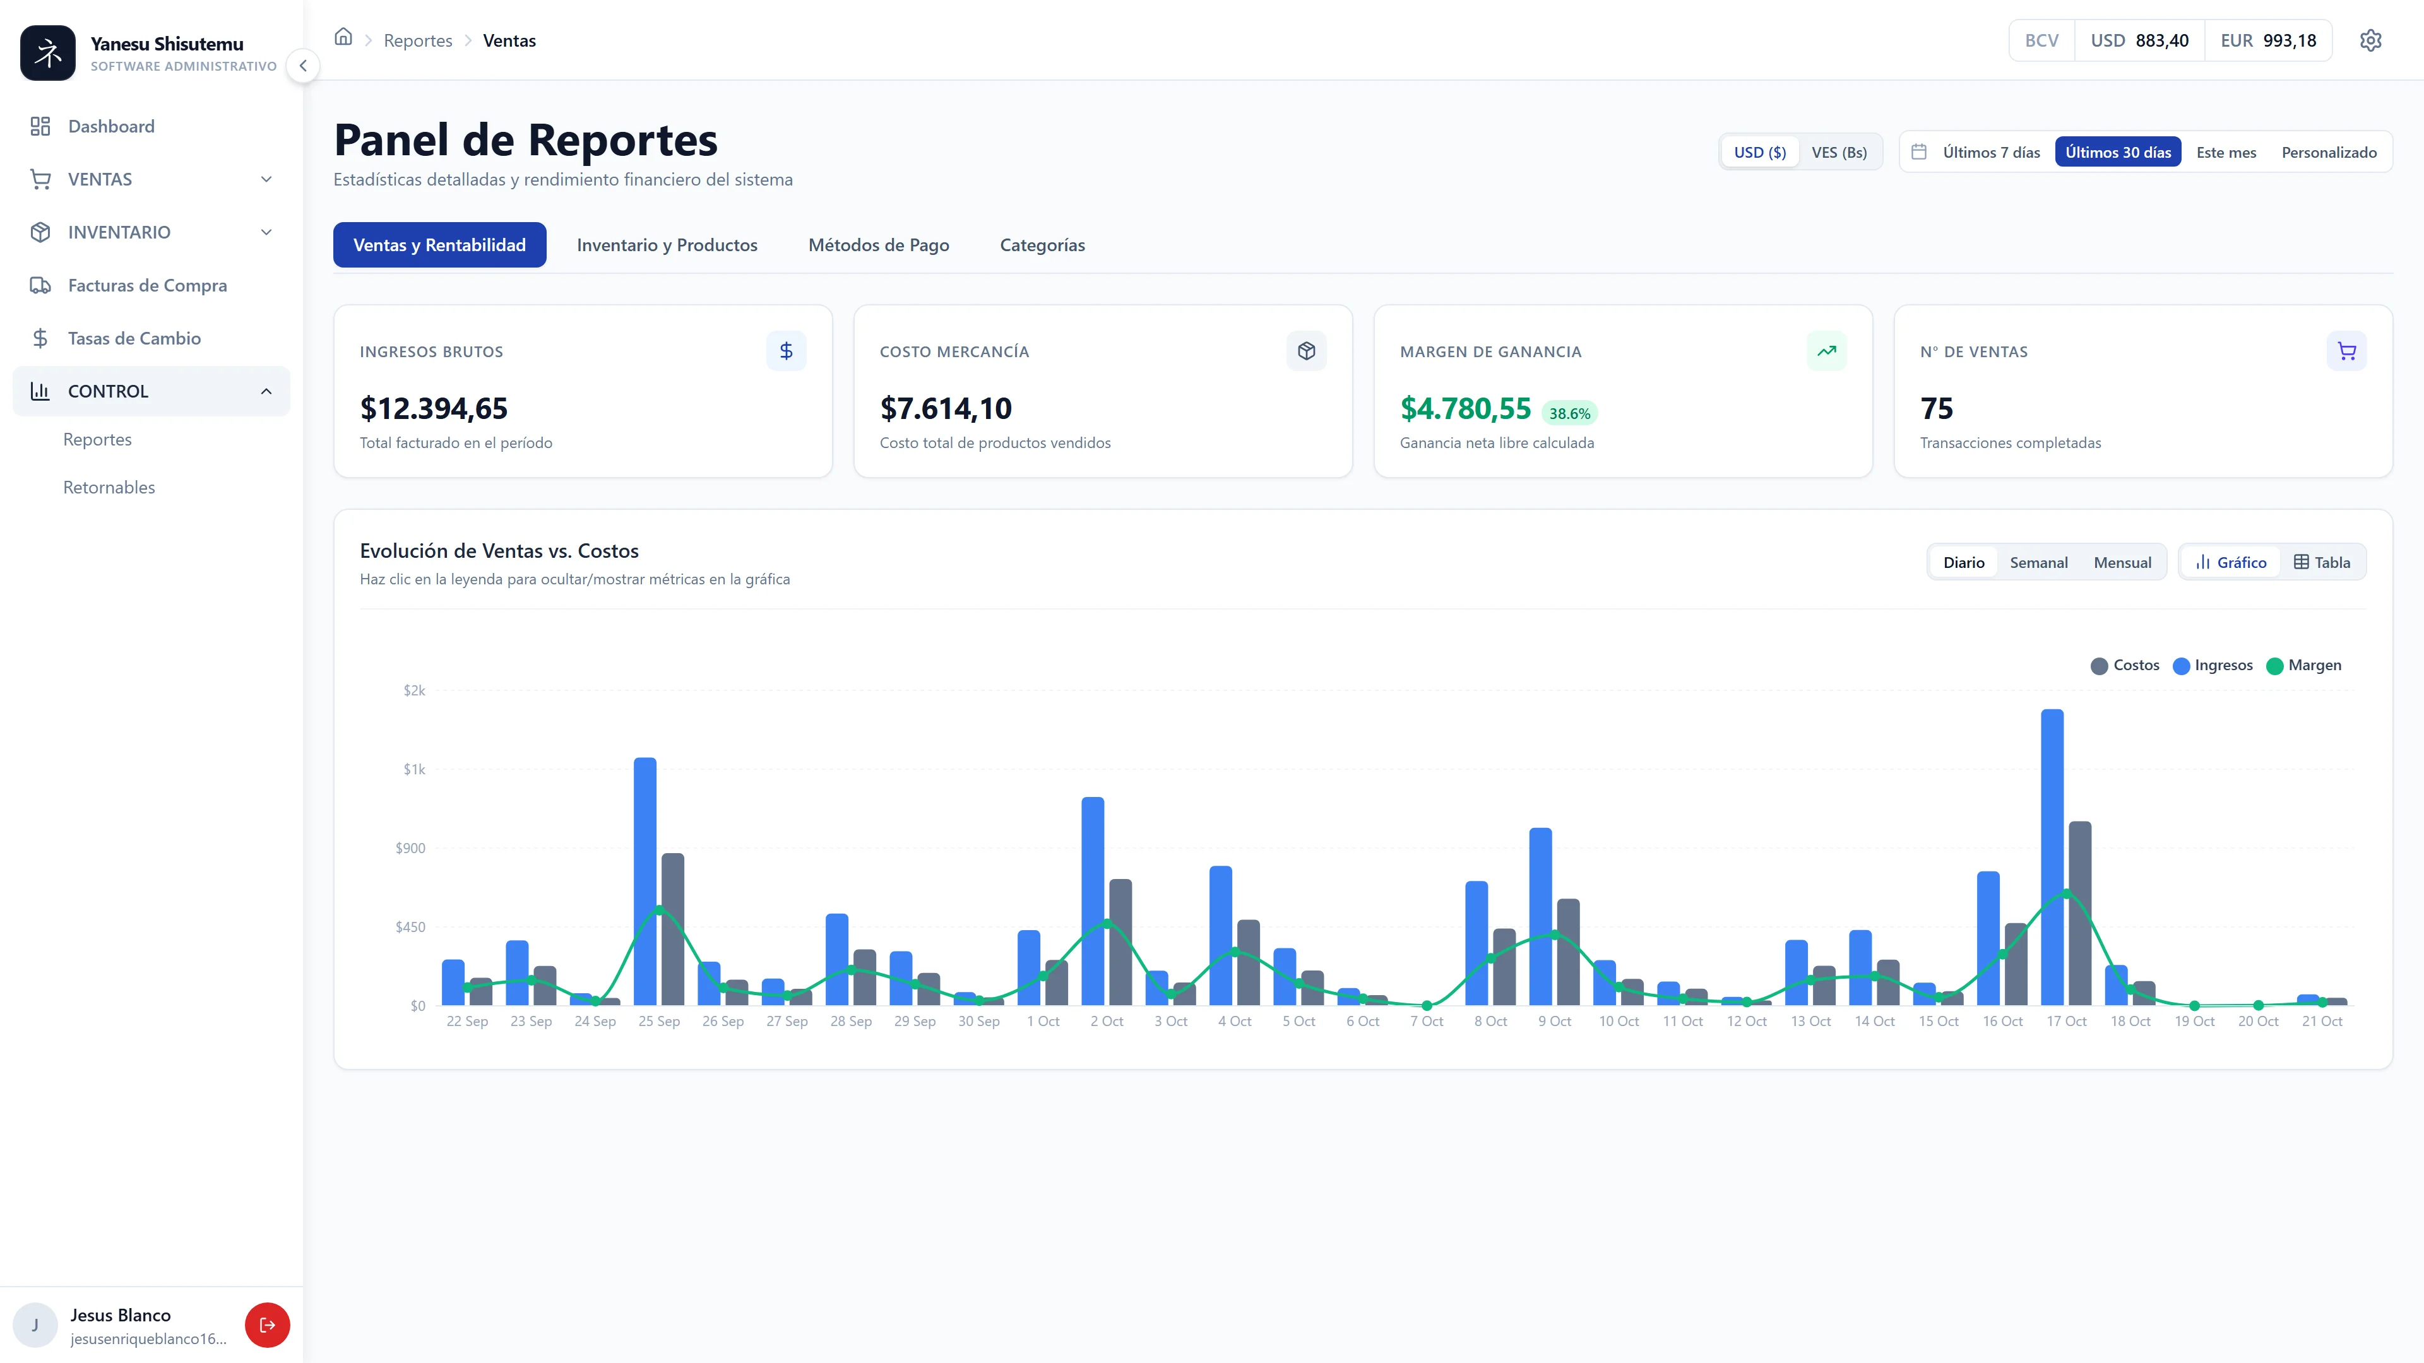Select Personalizado date range

pyautogui.click(x=2328, y=152)
